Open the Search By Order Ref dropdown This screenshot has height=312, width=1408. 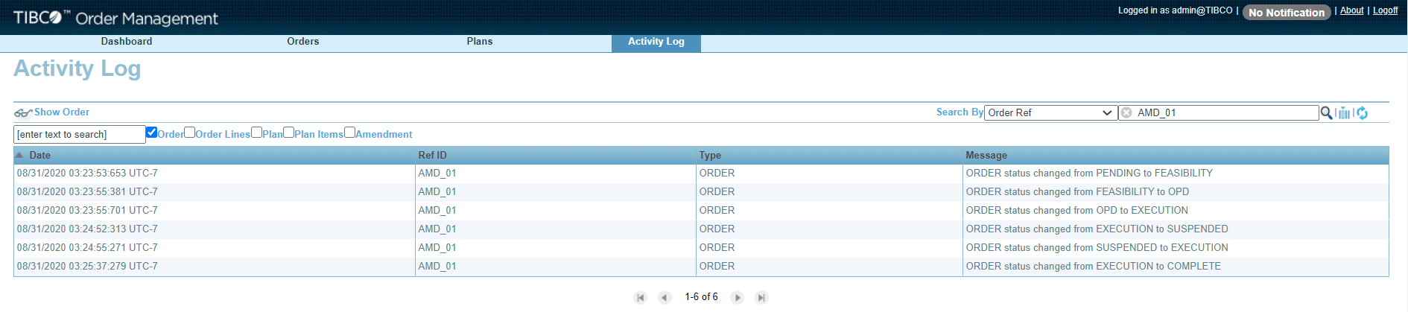point(1050,112)
